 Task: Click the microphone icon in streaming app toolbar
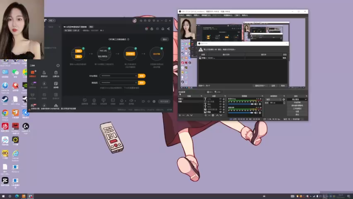[x=122, y=101]
